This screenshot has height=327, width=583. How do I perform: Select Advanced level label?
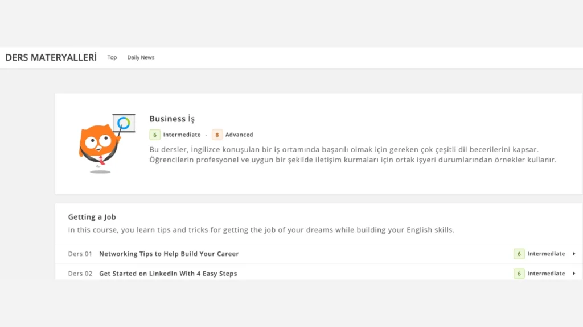coord(239,135)
